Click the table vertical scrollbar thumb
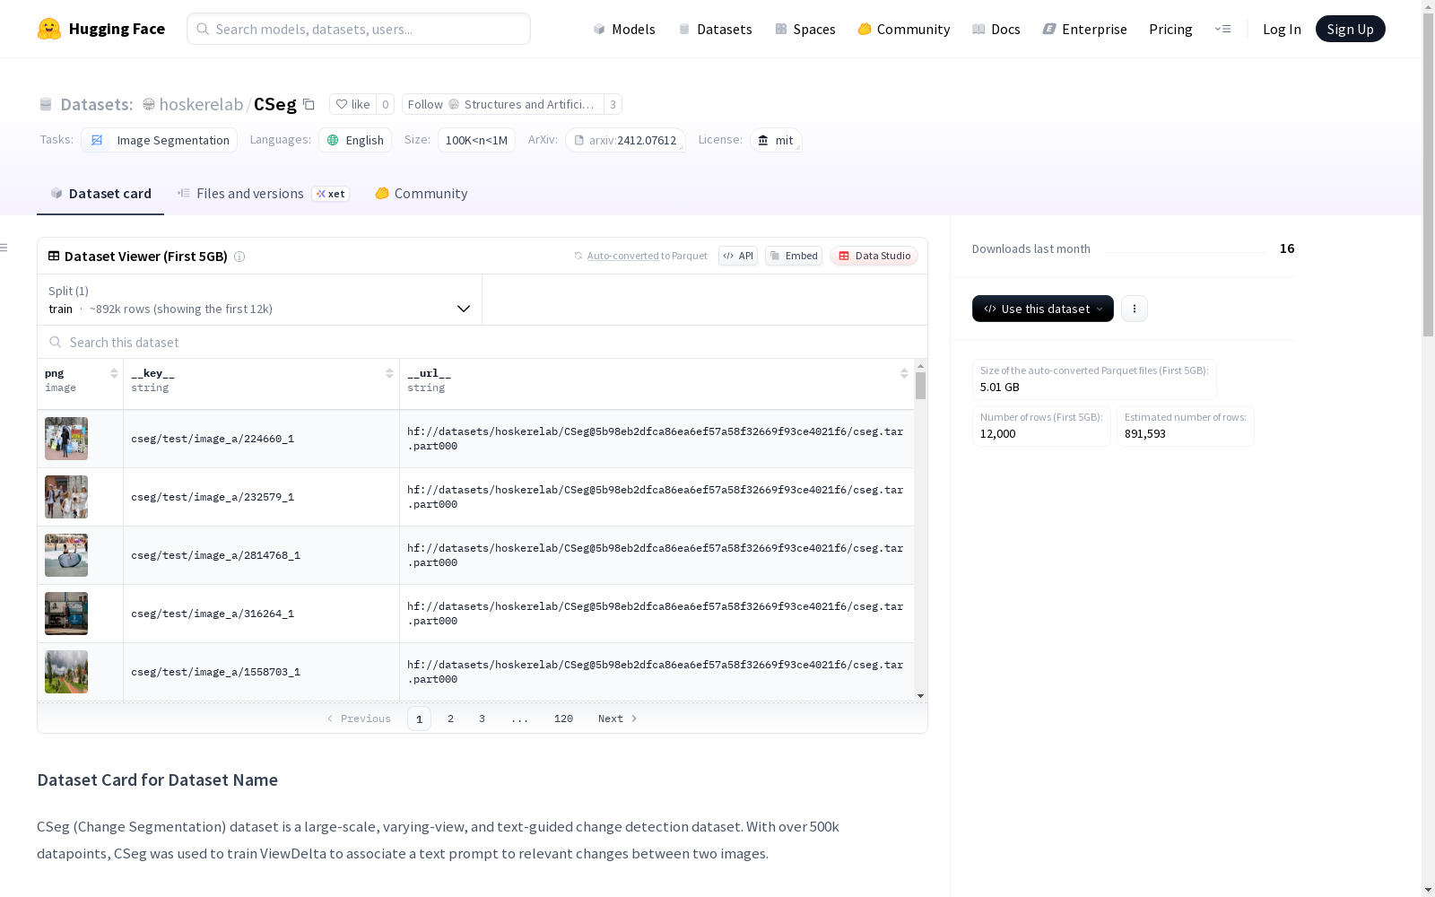This screenshot has height=897, width=1435. click(920, 386)
